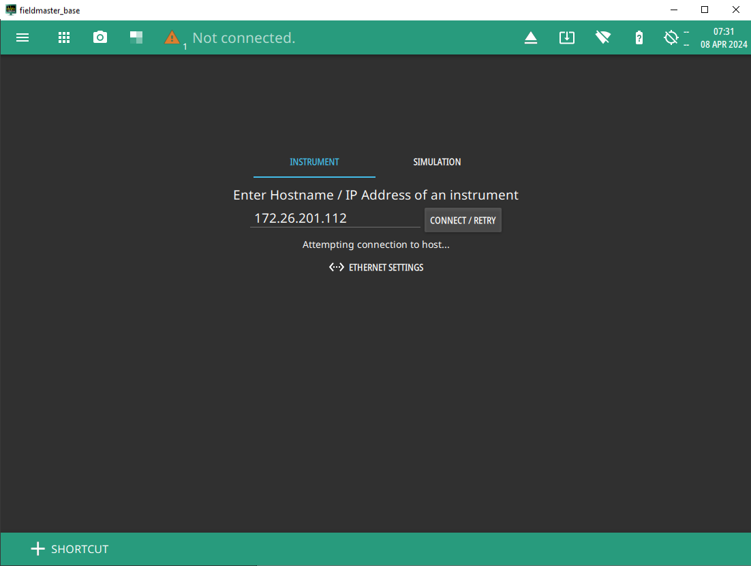
Task: Click the IP address input field
Action: (x=335, y=219)
